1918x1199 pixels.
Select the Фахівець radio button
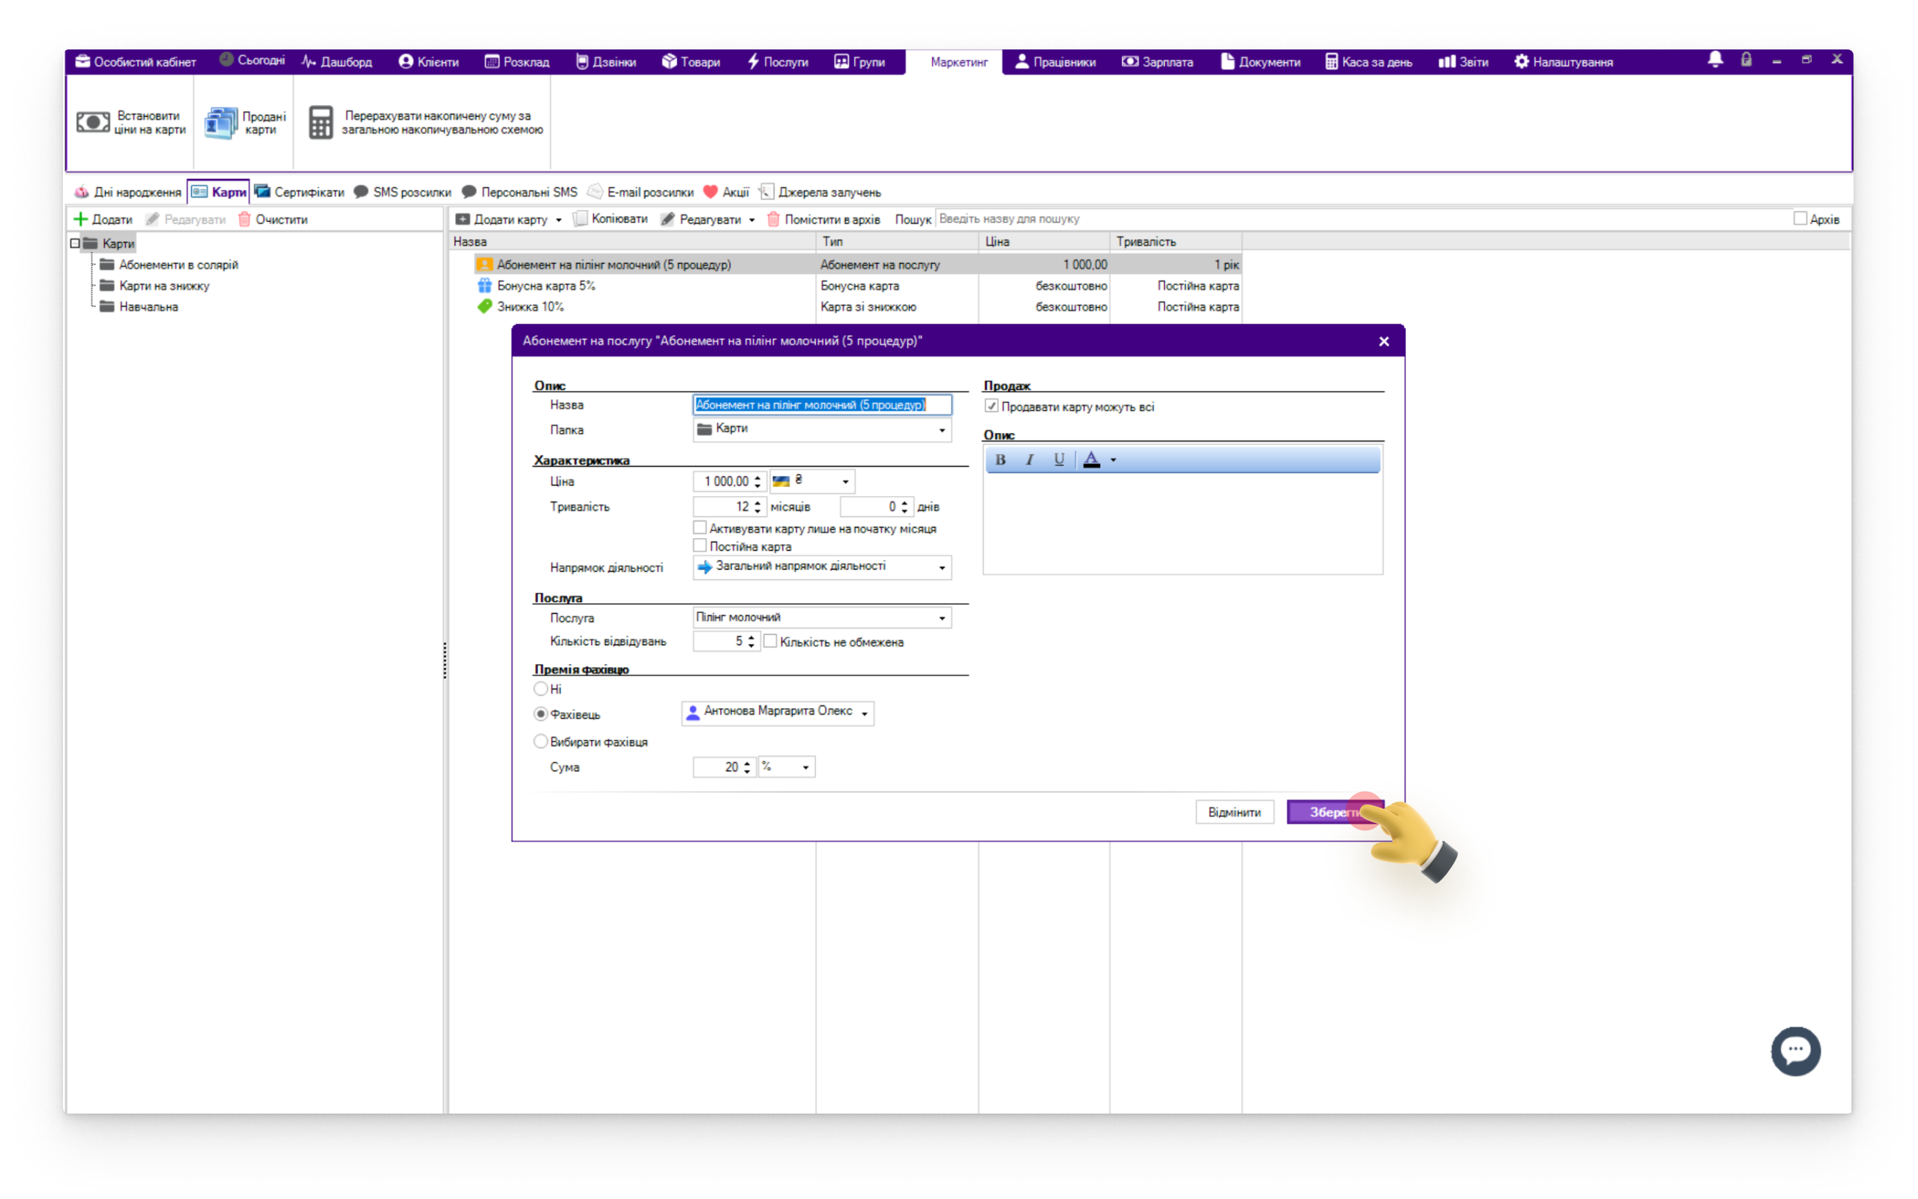(x=540, y=714)
